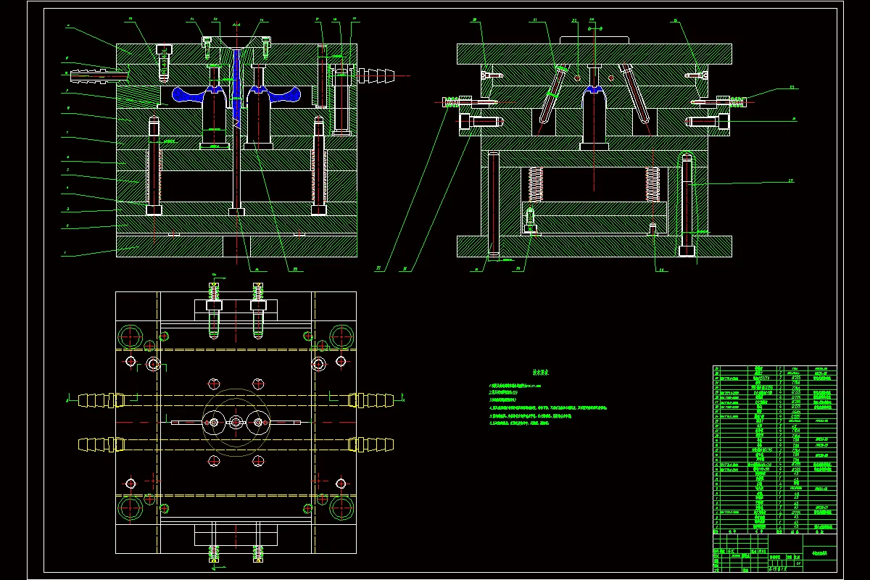870x580 pixels.
Task: Select the lower-left guide pillar circle in the plan view
Action: click(132, 507)
